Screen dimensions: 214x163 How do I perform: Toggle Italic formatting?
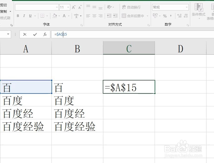click(x=24, y=16)
